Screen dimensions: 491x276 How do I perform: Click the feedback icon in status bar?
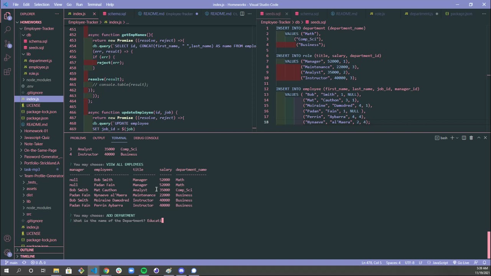pos(476,263)
